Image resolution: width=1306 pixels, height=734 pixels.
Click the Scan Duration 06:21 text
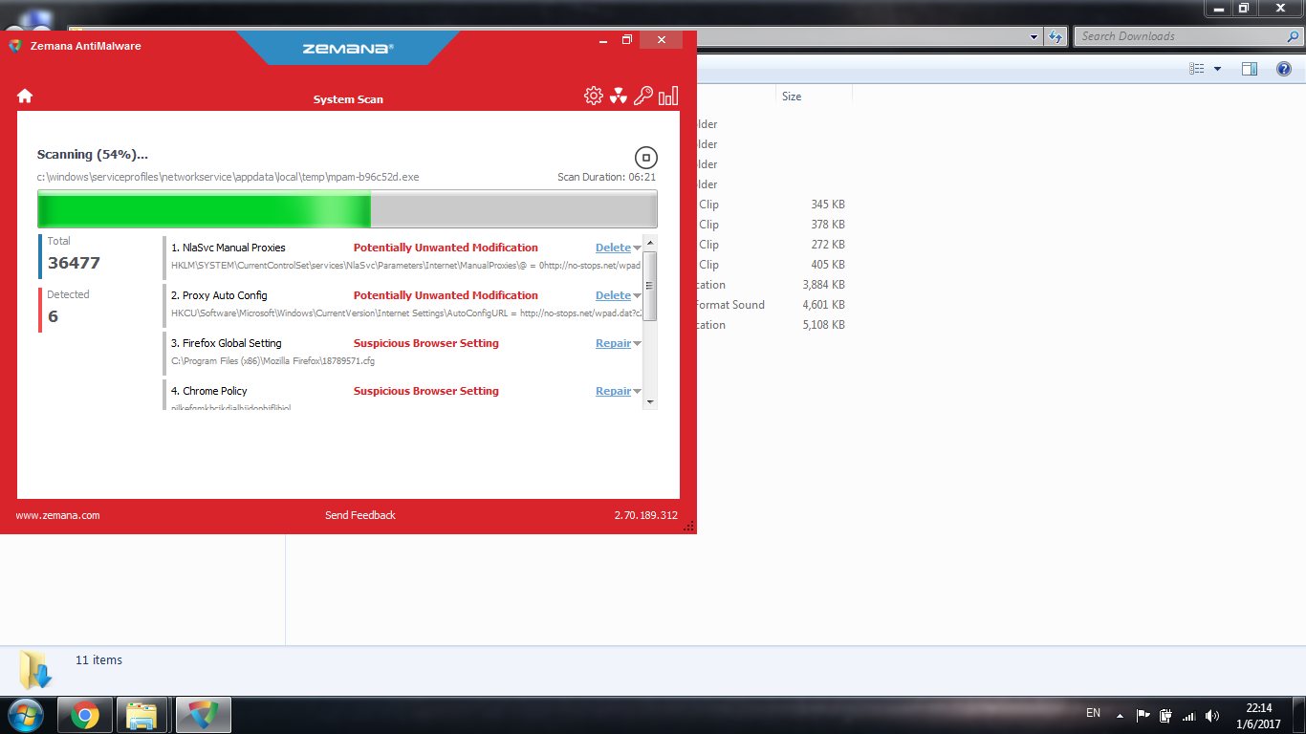click(x=606, y=177)
